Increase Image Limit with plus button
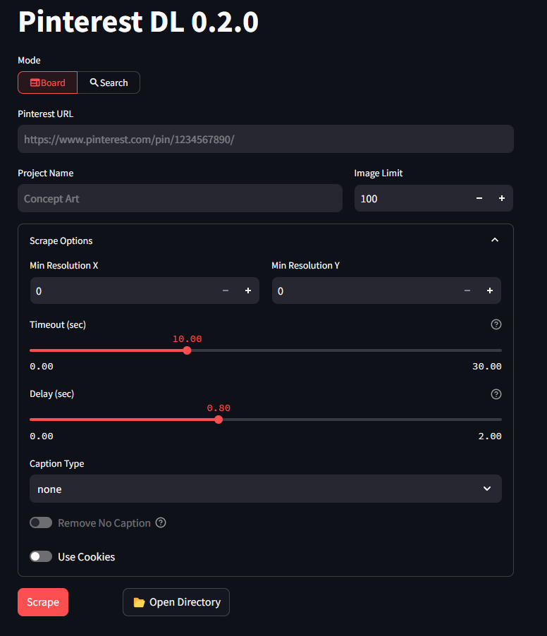Screen dimensions: 547x636 click(502, 198)
